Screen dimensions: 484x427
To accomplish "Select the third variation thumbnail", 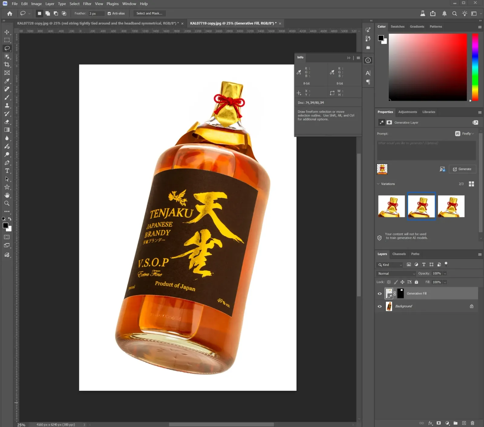I will coord(451,206).
